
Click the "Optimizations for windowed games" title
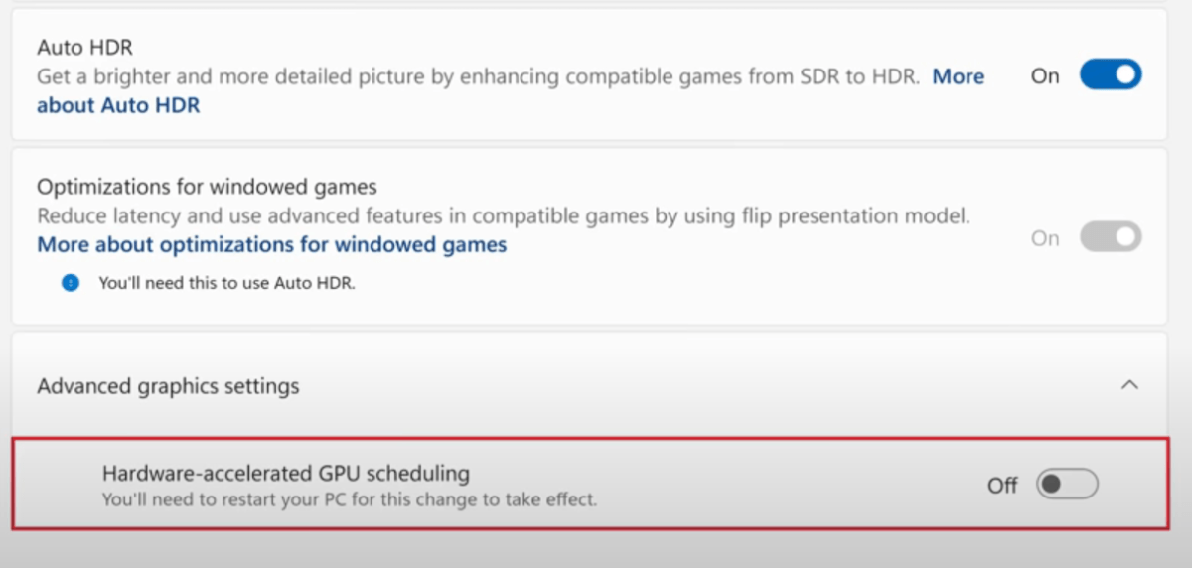tap(207, 187)
